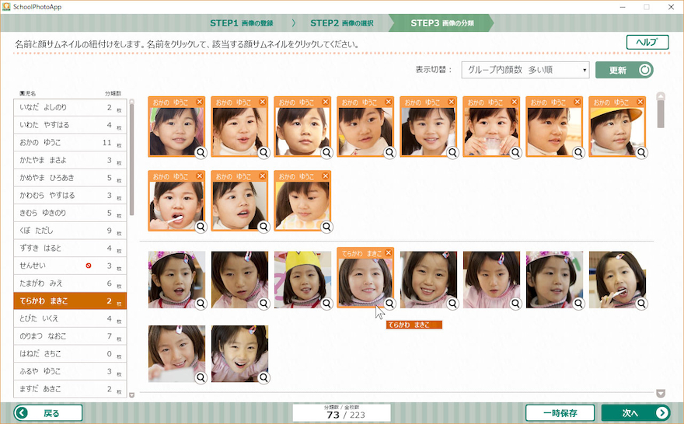Click the 更新 refresh button
The height and width of the screenshot is (424, 684).
(x=624, y=70)
